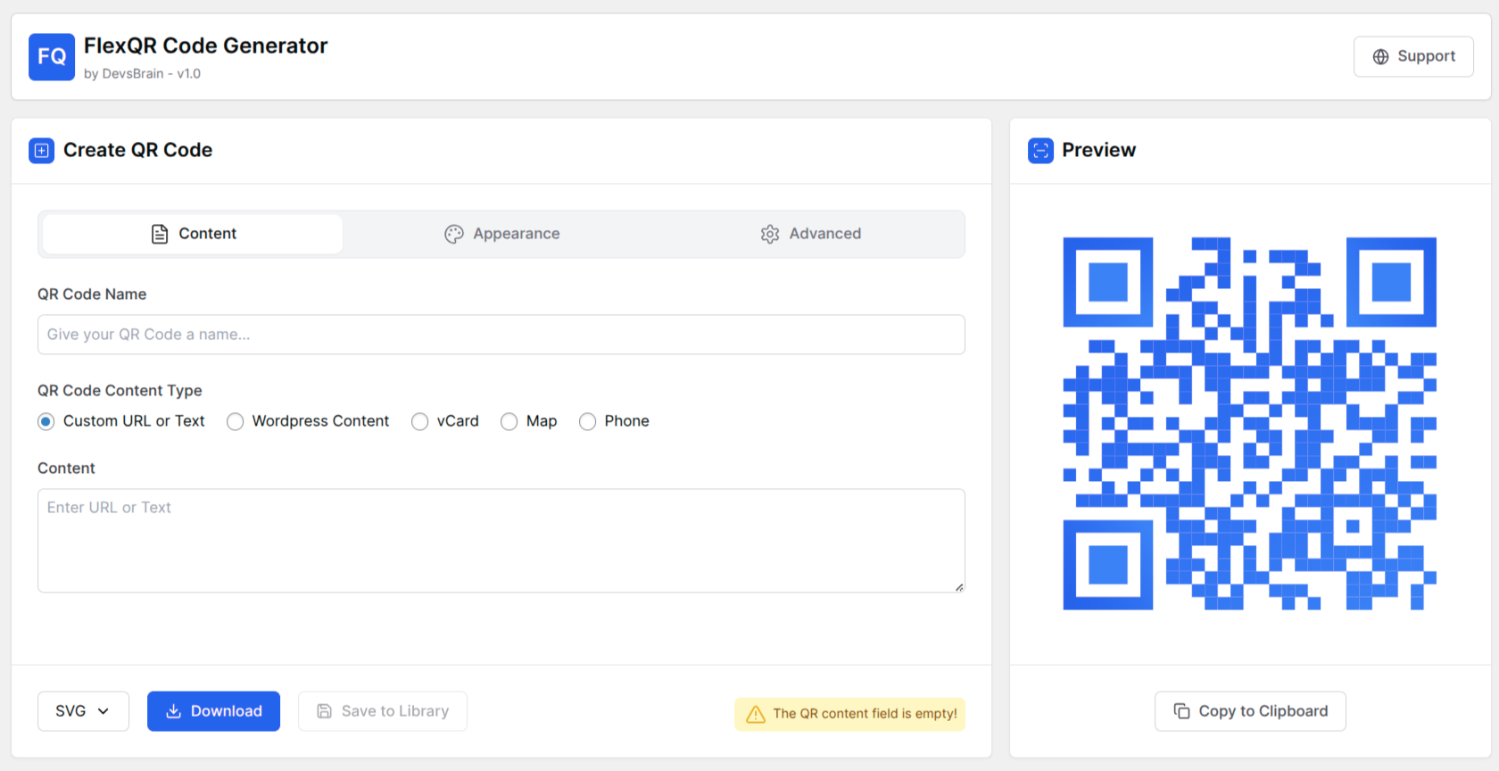Save to Library button
This screenshot has height=771, width=1499.
point(383,711)
